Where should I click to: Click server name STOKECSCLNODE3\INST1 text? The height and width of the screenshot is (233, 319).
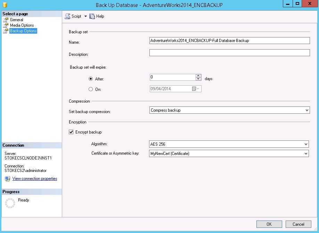pos(28,158)
